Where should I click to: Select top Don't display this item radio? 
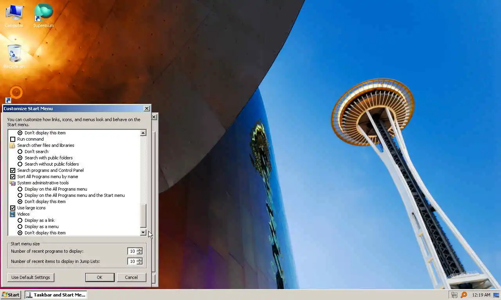20,133
